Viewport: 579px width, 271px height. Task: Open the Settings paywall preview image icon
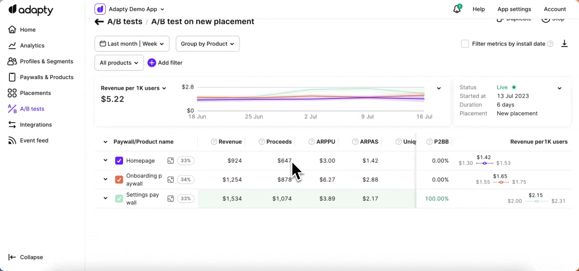(x=171, y=199)
